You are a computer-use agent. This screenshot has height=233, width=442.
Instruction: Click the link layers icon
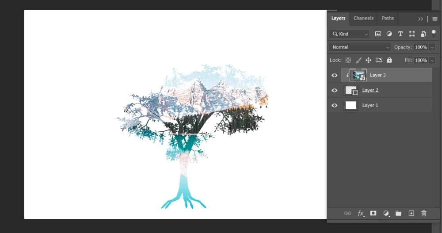click(347, 214)
